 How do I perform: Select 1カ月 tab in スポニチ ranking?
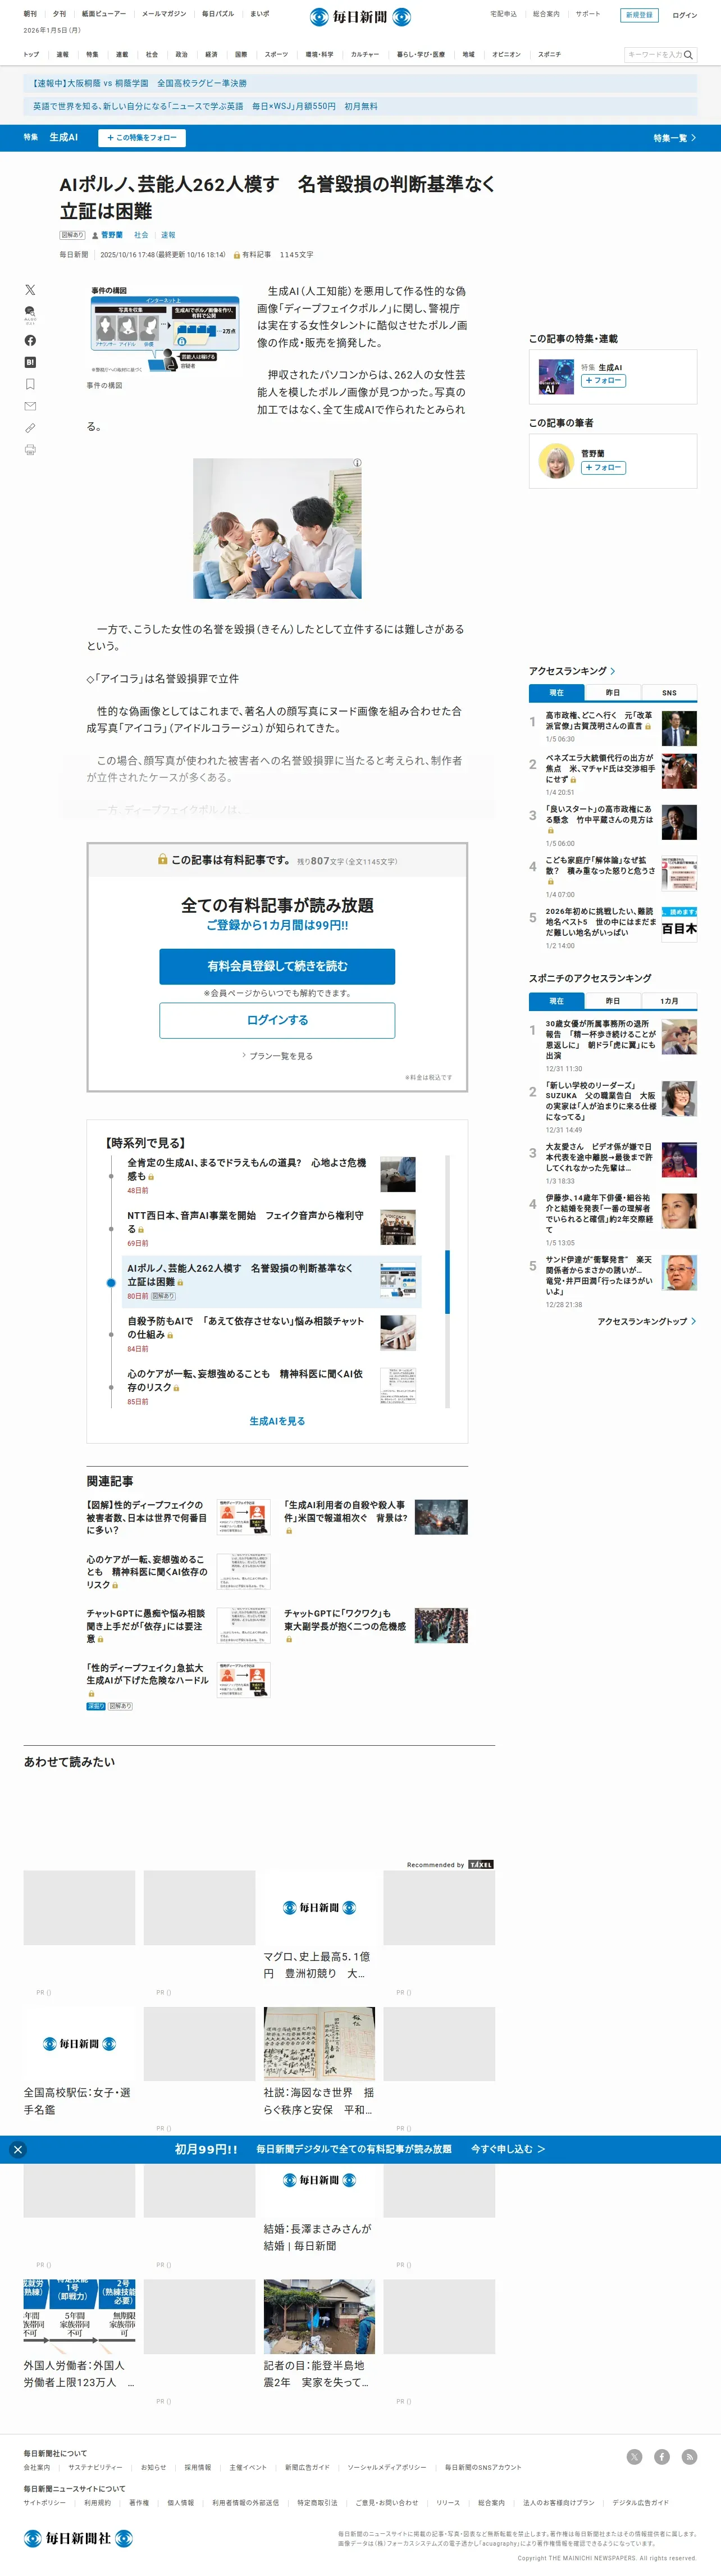coord(669,1001)
